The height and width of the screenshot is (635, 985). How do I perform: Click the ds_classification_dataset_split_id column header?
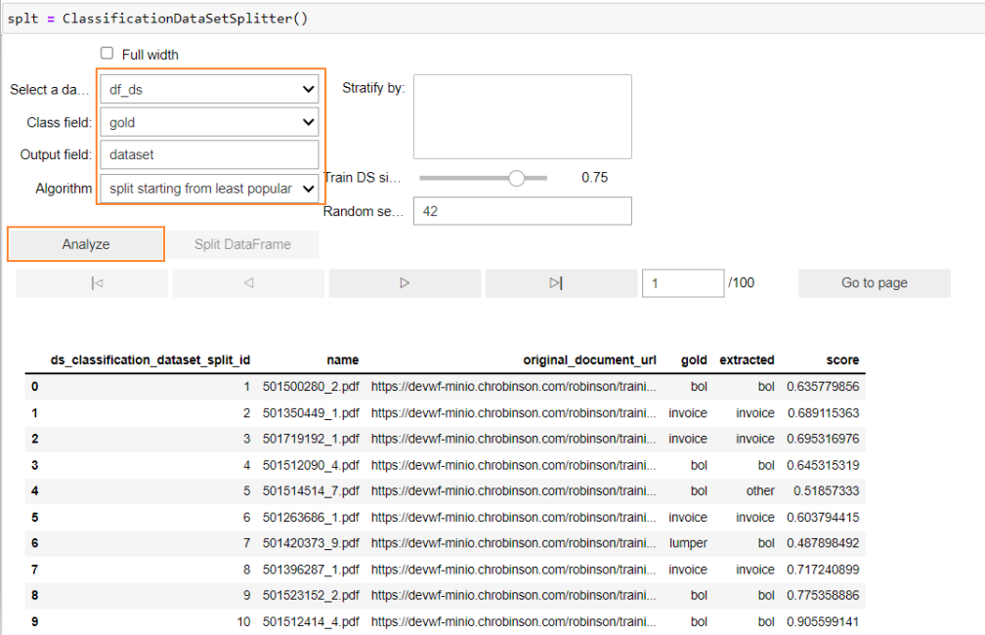pyautogui.click(x=150, y=360)
